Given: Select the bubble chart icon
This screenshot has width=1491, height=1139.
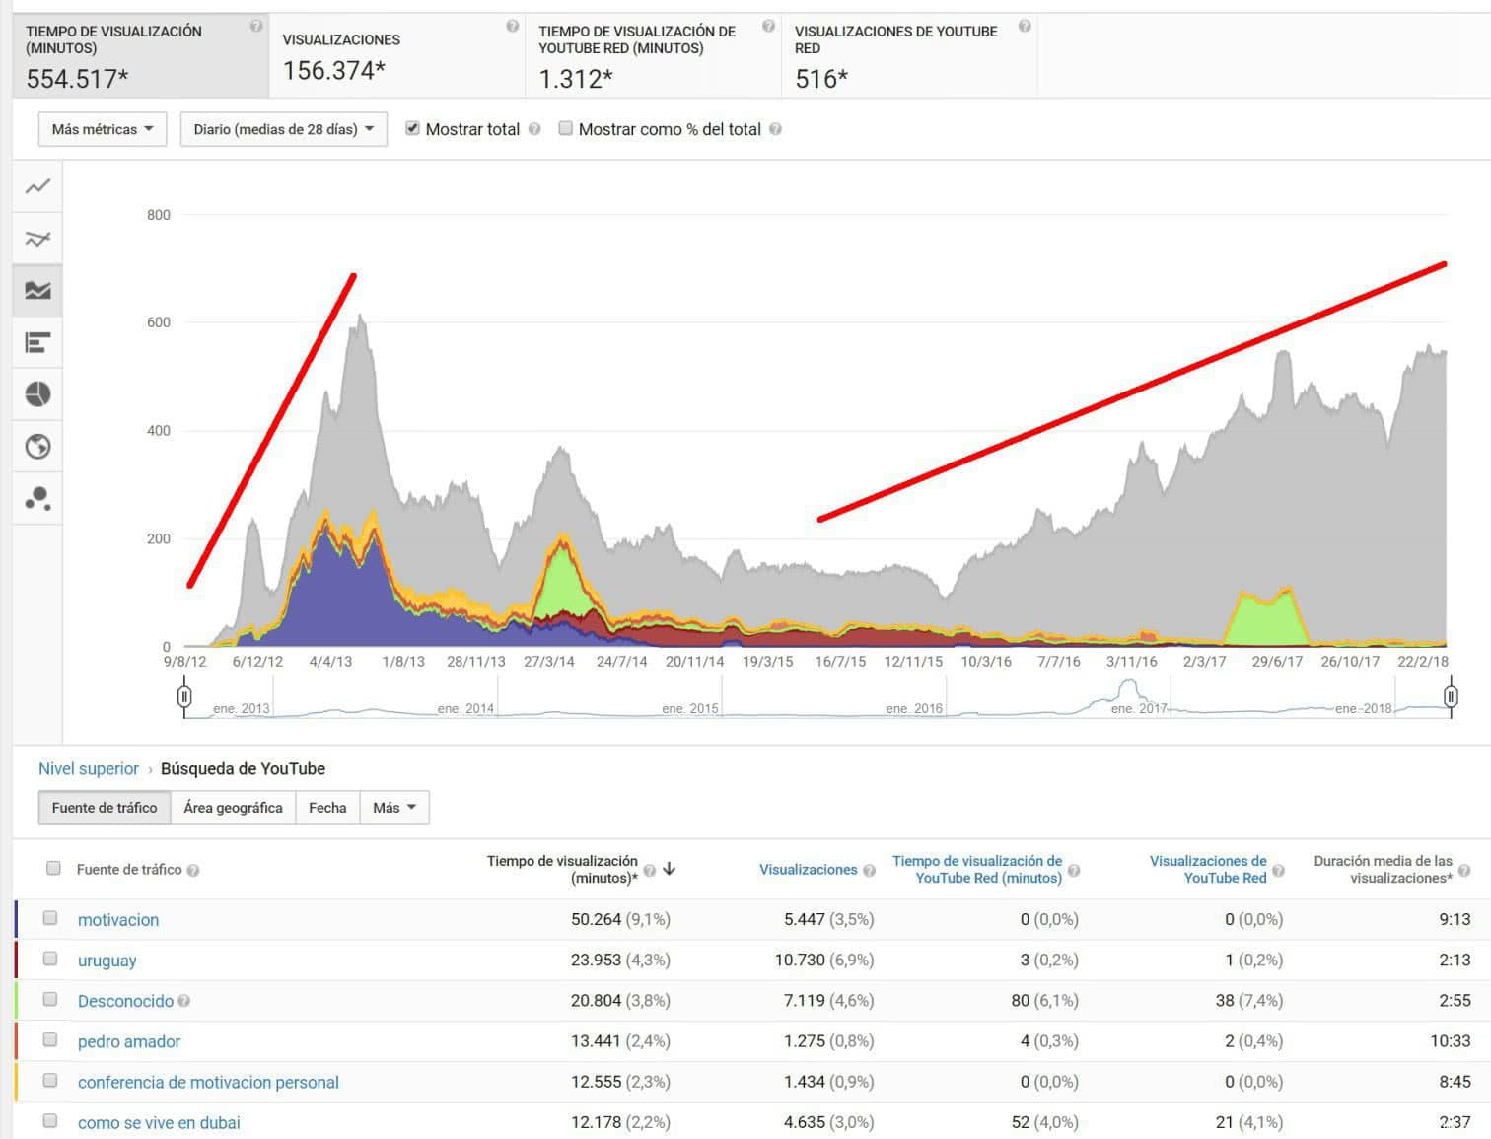Looking at the screenshot, I should pyautogui.click(x=37, y=499).
